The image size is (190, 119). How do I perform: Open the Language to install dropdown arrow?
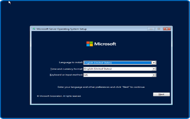coord(154,63)
